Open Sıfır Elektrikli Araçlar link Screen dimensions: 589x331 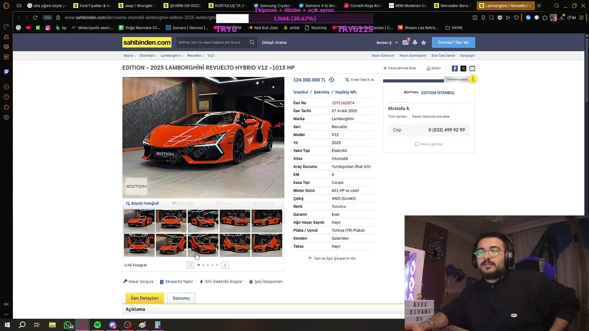click(x=221, y=281)
